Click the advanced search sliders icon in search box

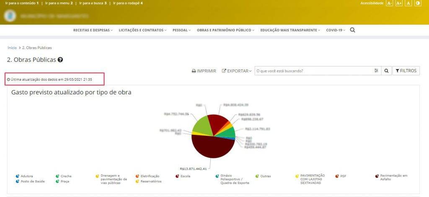coord(376,71)
